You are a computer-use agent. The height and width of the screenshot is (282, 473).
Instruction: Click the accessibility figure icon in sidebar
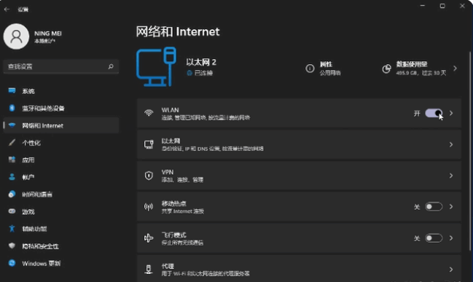(12, 229)
